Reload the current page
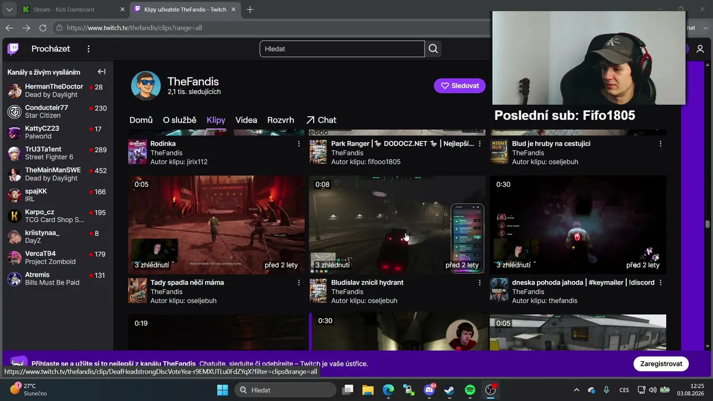The width and height of the screenshot is (713, 401). pos(43,28)
